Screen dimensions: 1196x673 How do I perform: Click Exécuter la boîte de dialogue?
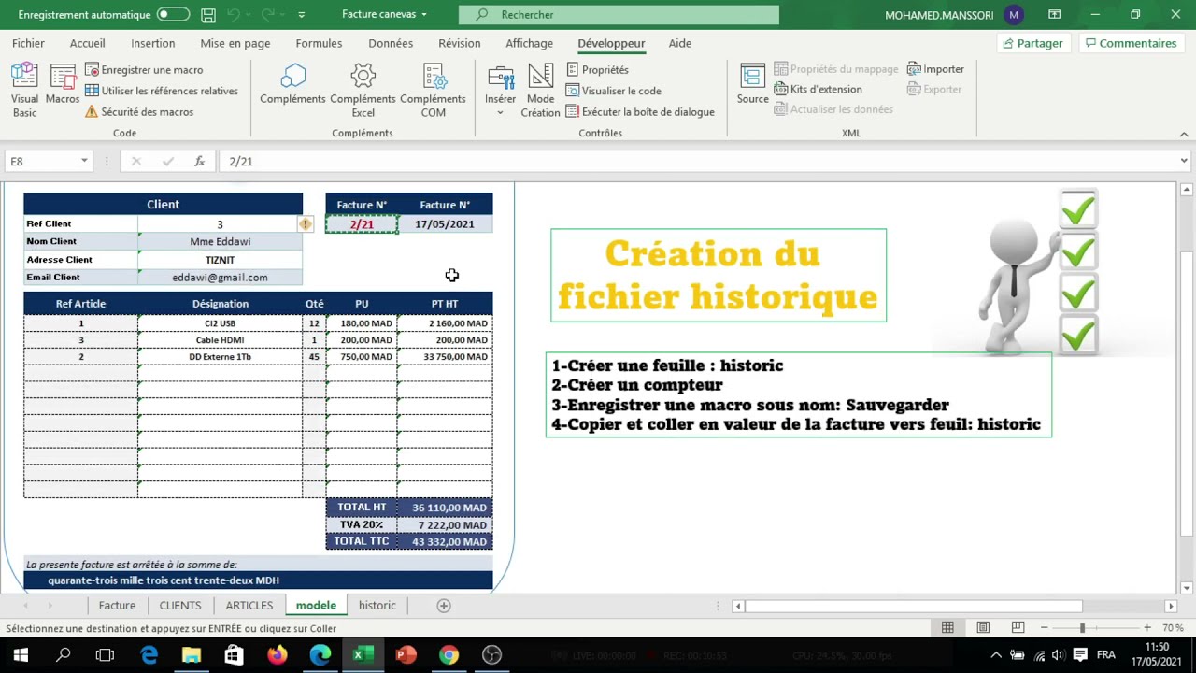click(640, 111)
